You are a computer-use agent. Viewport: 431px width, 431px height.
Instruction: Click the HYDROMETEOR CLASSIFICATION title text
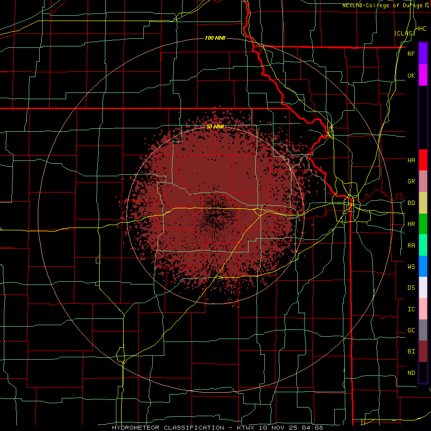pyautogui.click(x=168, y=428)
